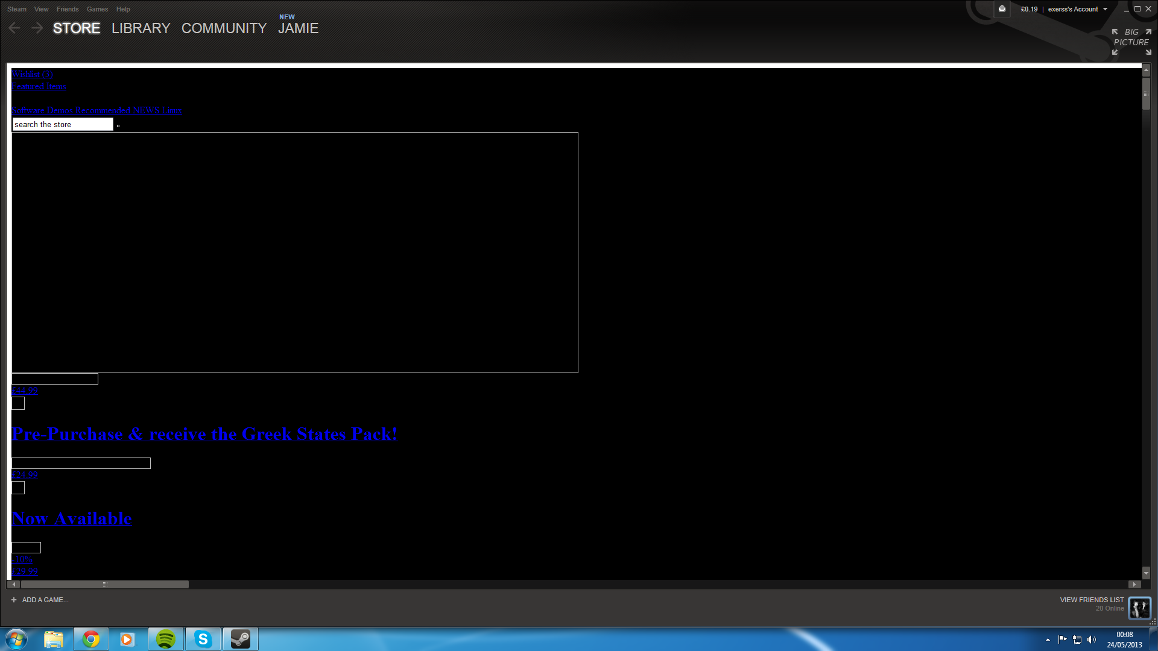Go back with the left arrow
The width and height of the screenshot is (1158, 651).
(15, 28)
